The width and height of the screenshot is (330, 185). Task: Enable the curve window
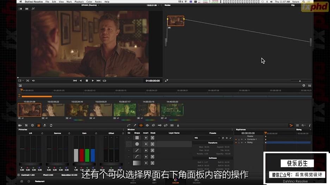[137, 157]
